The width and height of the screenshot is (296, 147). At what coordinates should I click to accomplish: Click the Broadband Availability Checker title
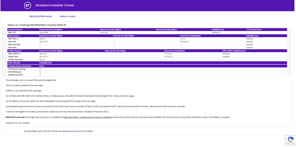point(55,5)
